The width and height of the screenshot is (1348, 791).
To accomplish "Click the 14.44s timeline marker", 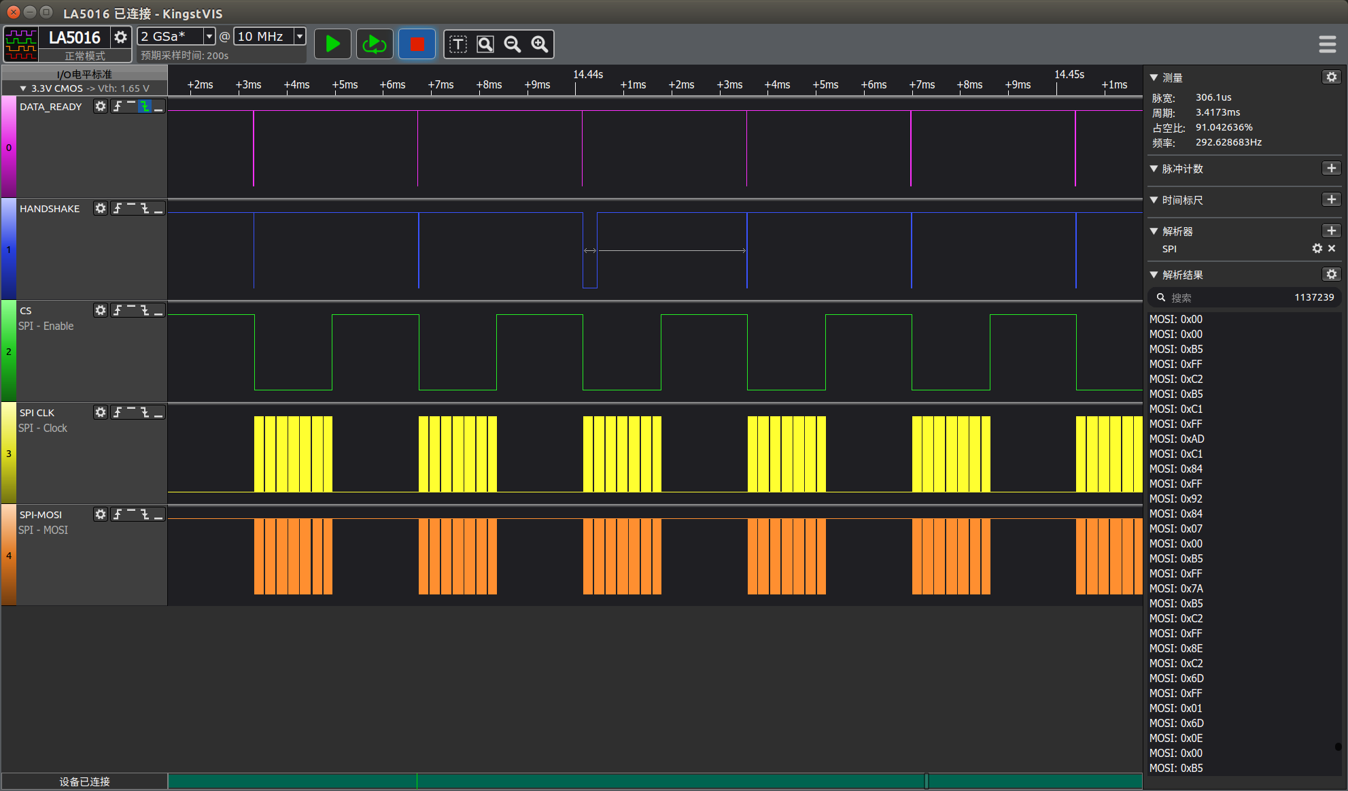I will [x=588, y=74].
